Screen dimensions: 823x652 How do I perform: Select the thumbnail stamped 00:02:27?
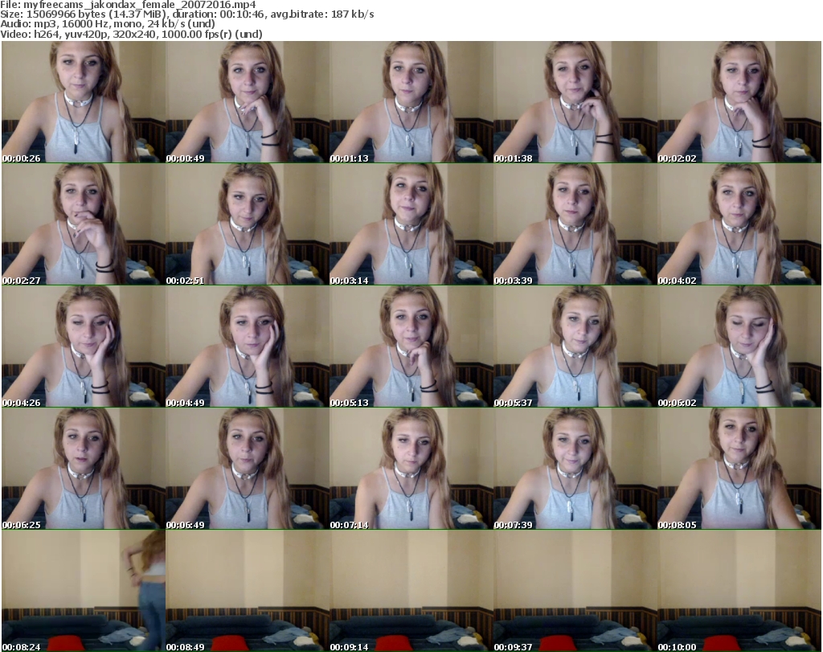point(84,224)
